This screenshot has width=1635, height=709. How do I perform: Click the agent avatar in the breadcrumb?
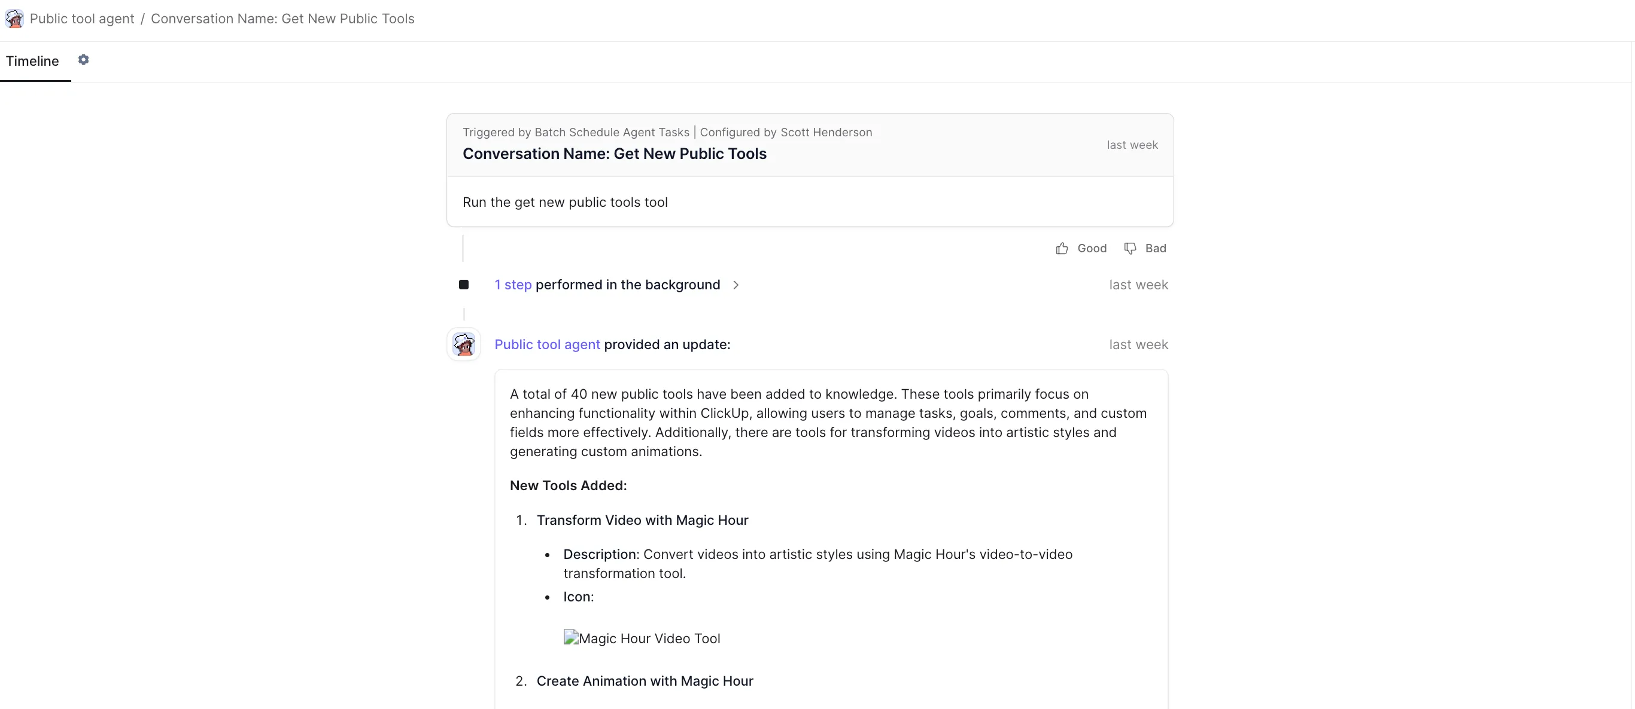pos(14,19)
